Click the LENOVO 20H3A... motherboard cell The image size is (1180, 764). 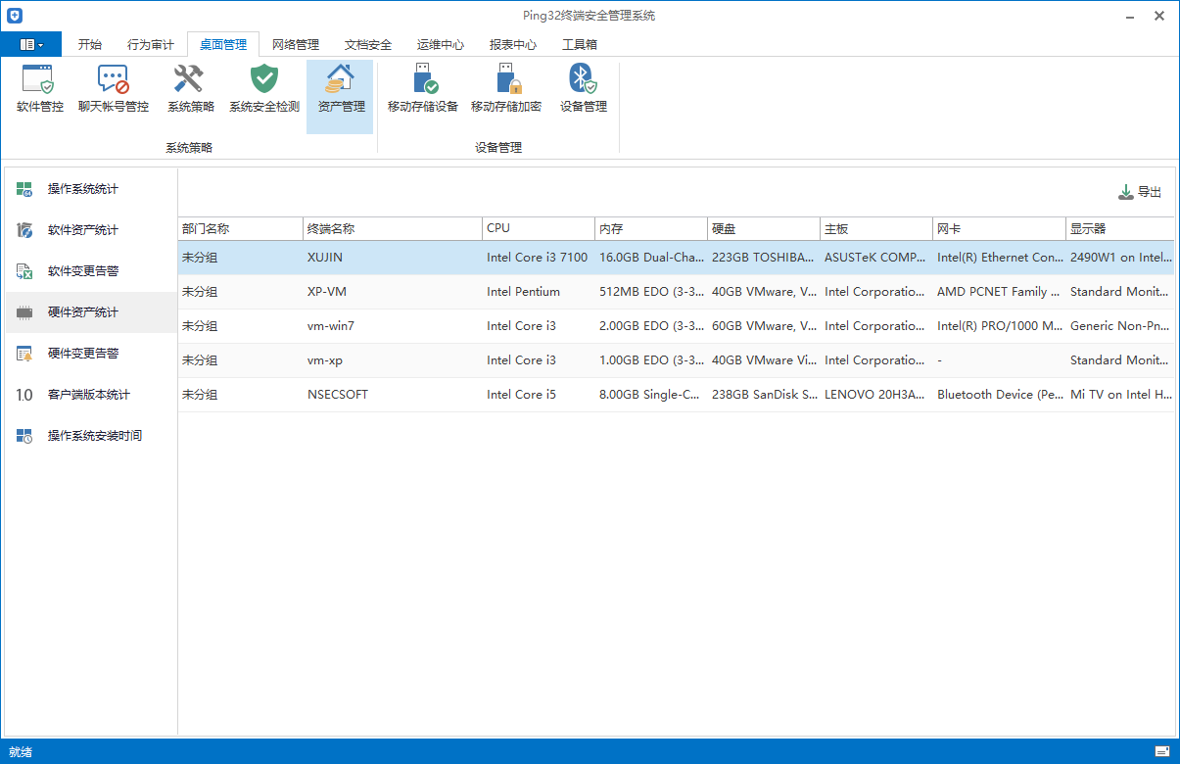[875, 395]
